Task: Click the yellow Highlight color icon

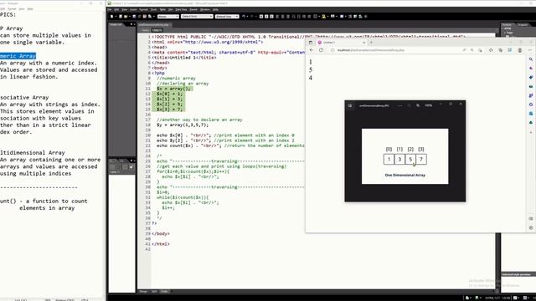Action: (x=324, y=17)
